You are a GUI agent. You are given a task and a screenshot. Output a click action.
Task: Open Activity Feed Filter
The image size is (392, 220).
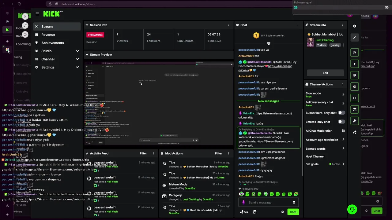[x=143, y=153]
